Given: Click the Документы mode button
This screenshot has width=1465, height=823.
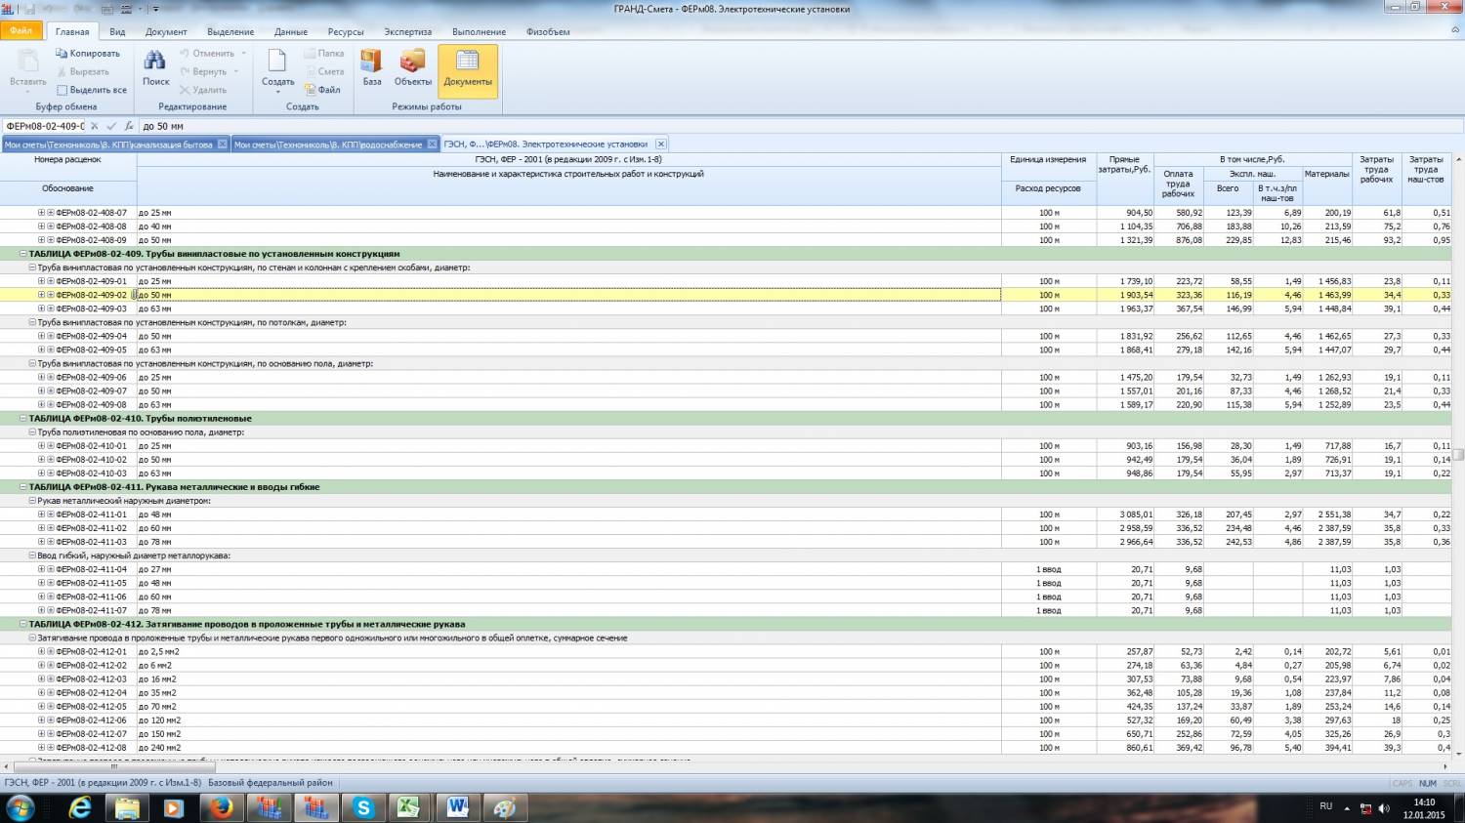Looking at the screenshot, I should 468,68.
